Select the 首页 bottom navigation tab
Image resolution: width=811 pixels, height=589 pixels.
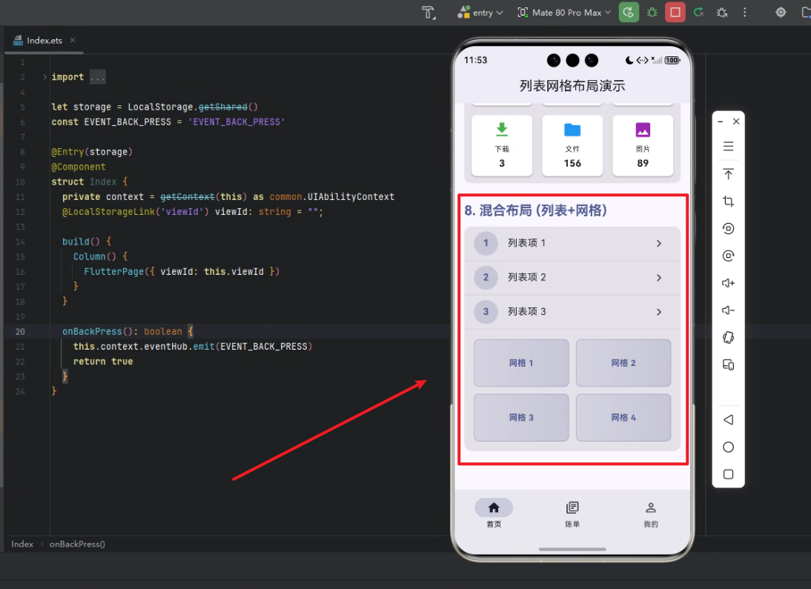coord(494,513)
